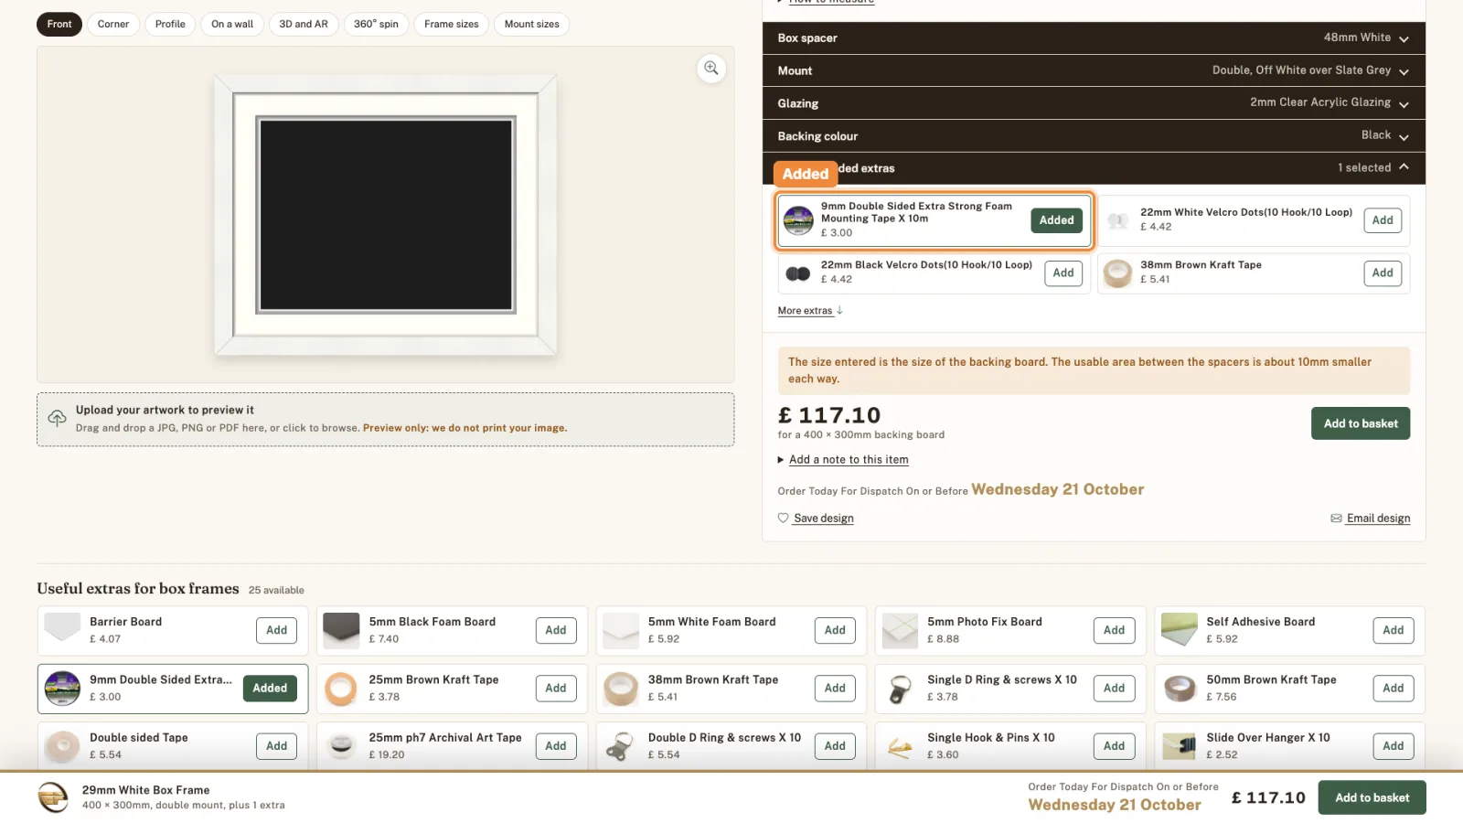This screenshot has height=823, width=1463.
Task: Add 22mm White Velcro Dots extra
Action: 1383,220
